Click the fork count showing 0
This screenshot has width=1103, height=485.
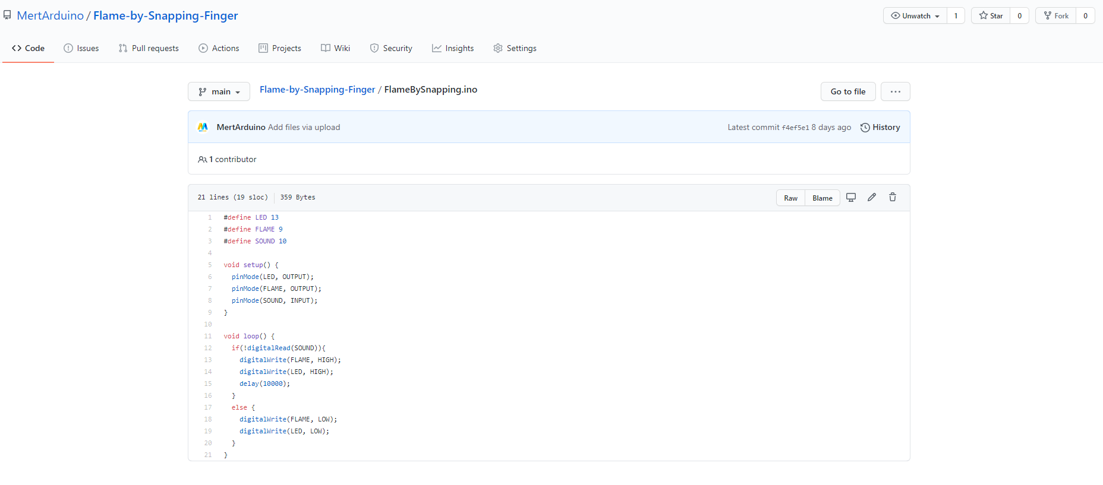pyautogui.click(x=1085, y=16)
